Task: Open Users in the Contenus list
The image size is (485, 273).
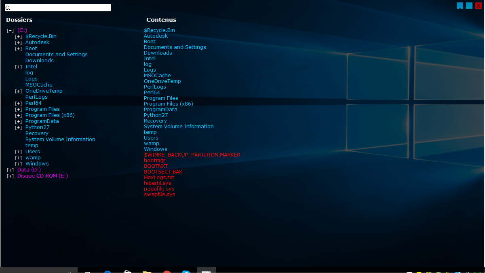Action: click(x=151, y=138)
